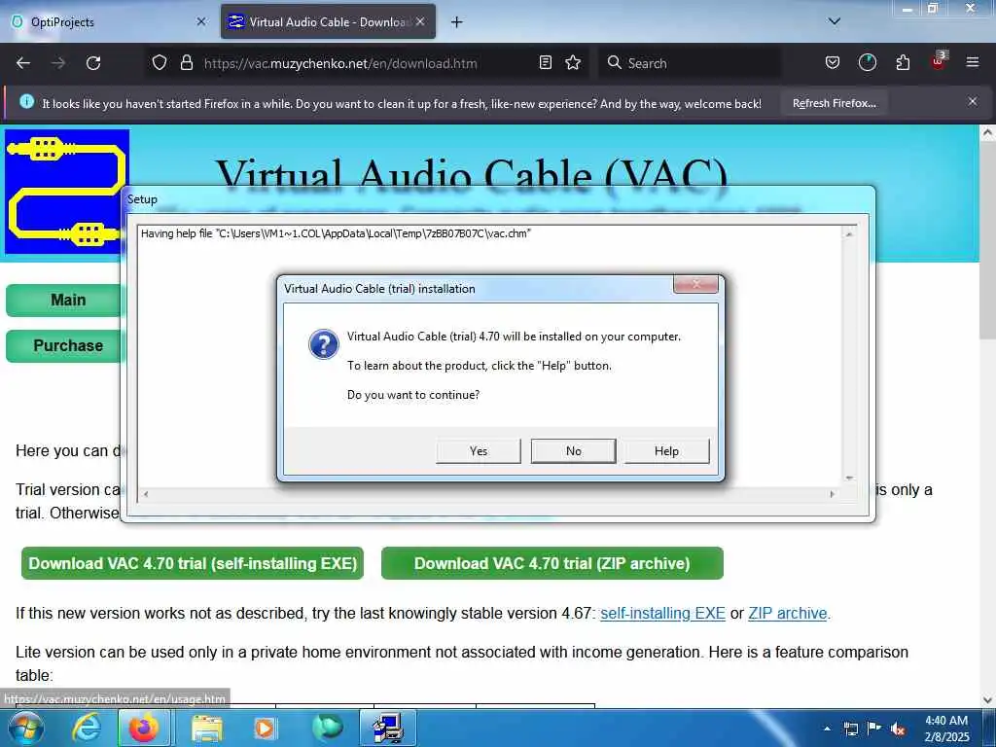Click the Firefox taskbar icon
This screenshot has width=996, height=747.
pos(144,728)
